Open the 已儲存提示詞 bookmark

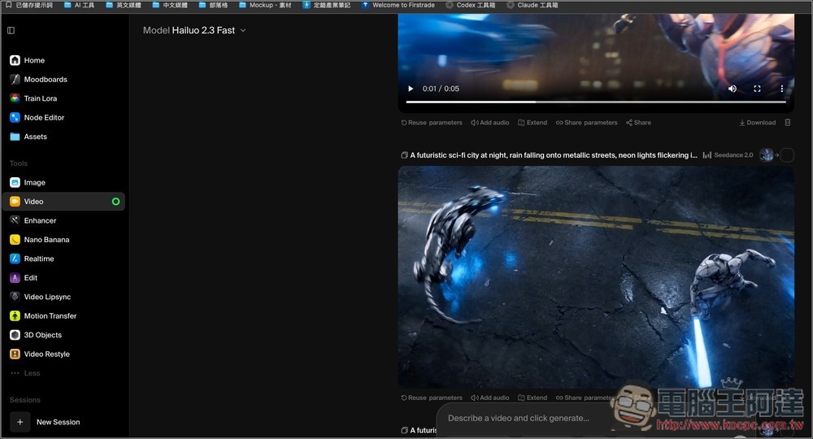coord(29,5)
